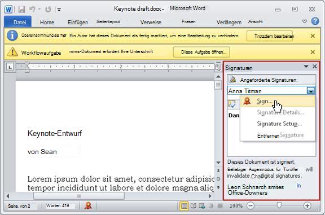325x215 pixels.
Task: Switch to the Seitenlayout tab
Action: tap(108, 21)
